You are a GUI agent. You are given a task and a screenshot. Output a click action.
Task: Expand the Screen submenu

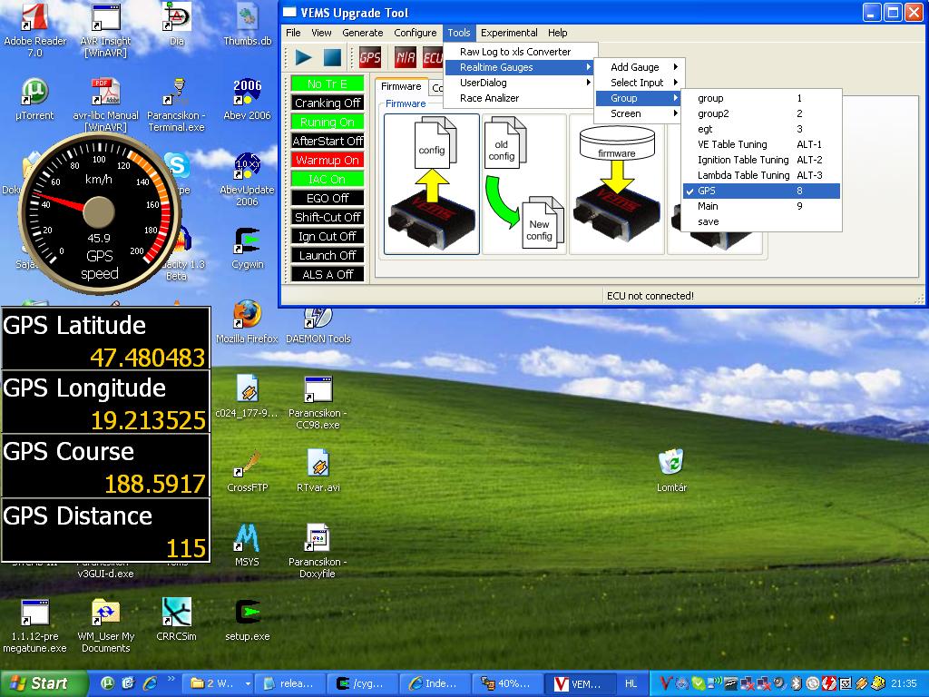point(639,113)
